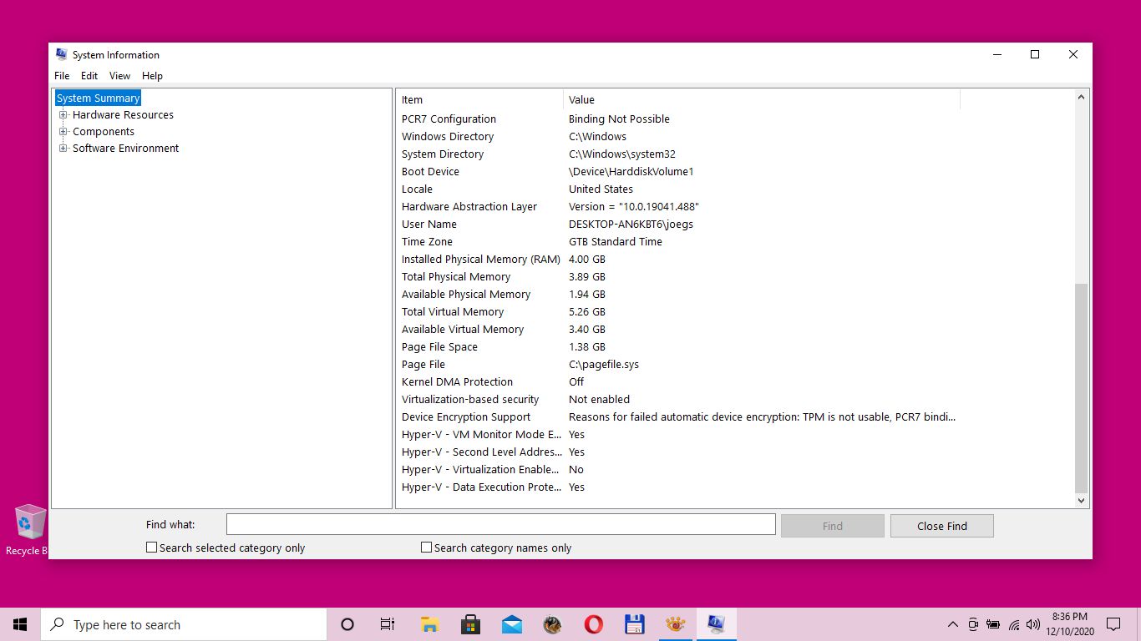
Task: Open the Mail app taskbar icon
Action: point(511,624)
